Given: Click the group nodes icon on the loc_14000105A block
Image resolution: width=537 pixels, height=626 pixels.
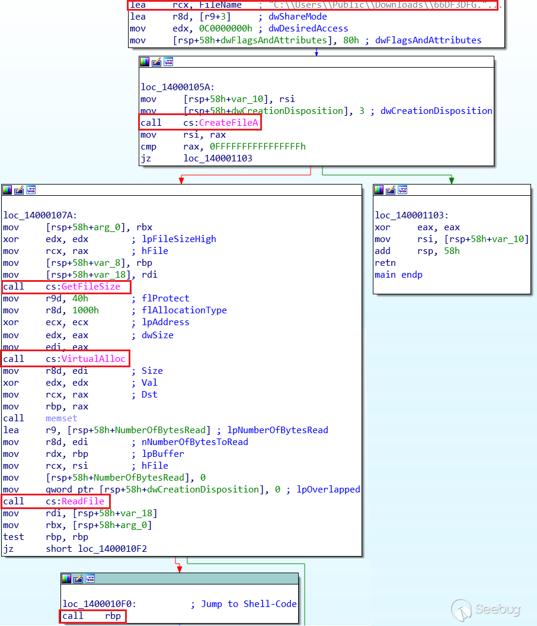Looking at the screenshot, I should click(168, 62).
